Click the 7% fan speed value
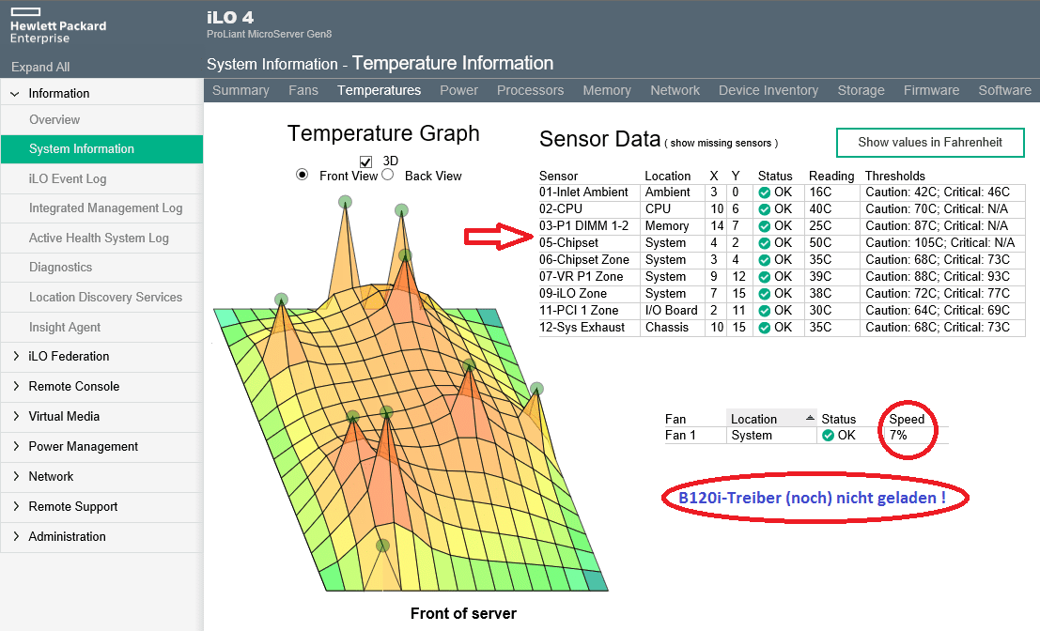Screen dimensions: 1040x631 pyautogui.click(x=898, y=436)
